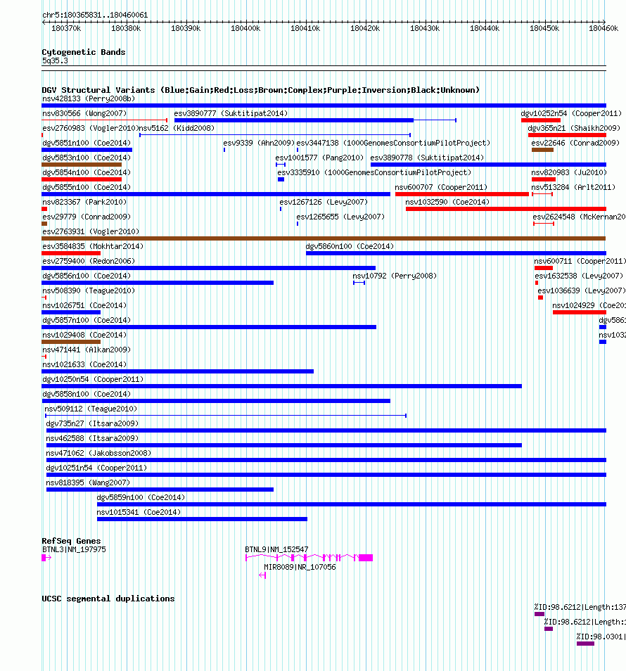Click the purple %ID:98.0301 segmental duplication bar
This screenshot has height=671, width=626.
click(x=585, y=644)
